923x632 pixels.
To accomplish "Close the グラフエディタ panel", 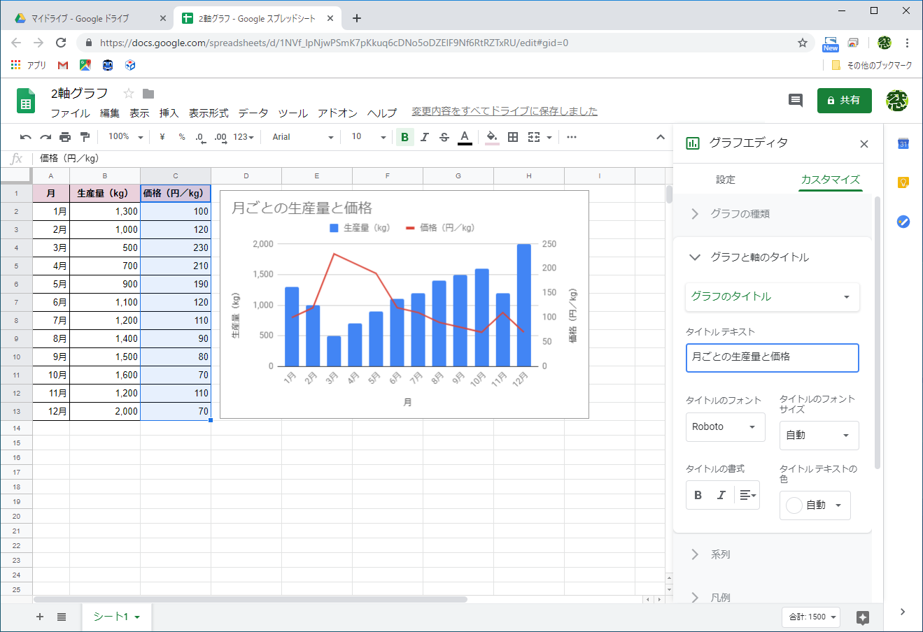I will [x=864, y=144].
